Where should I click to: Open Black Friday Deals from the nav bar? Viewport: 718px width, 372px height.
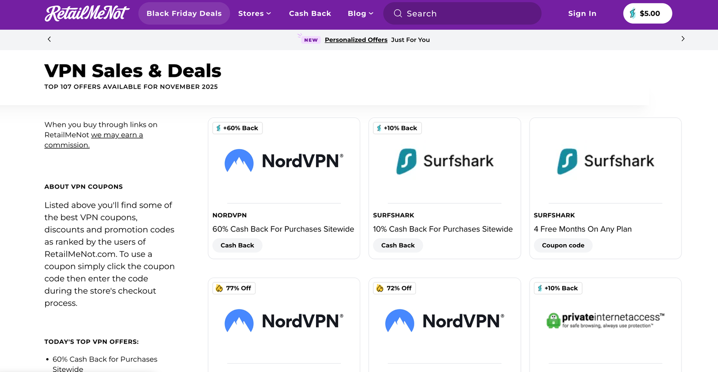pos(184,13)
